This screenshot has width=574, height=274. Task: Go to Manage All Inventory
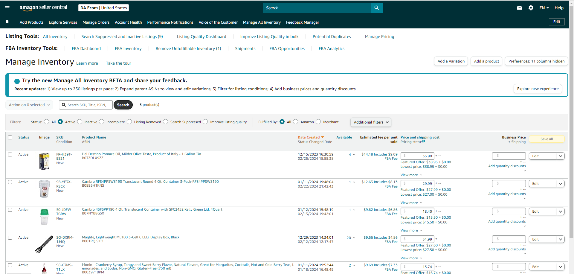[262, 22]
